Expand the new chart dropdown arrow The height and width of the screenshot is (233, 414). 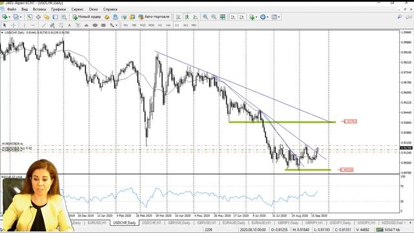coord(9,17)
